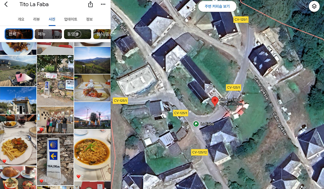This screenshot has height=189, width=324.
Task: Open the 정보 tab
Action: (89, 19)
